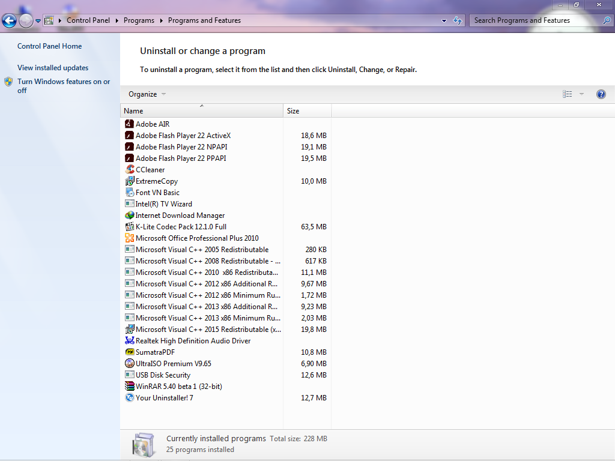Click the Font VN Basic icon
615x461 pixels.
pos(130,192)
